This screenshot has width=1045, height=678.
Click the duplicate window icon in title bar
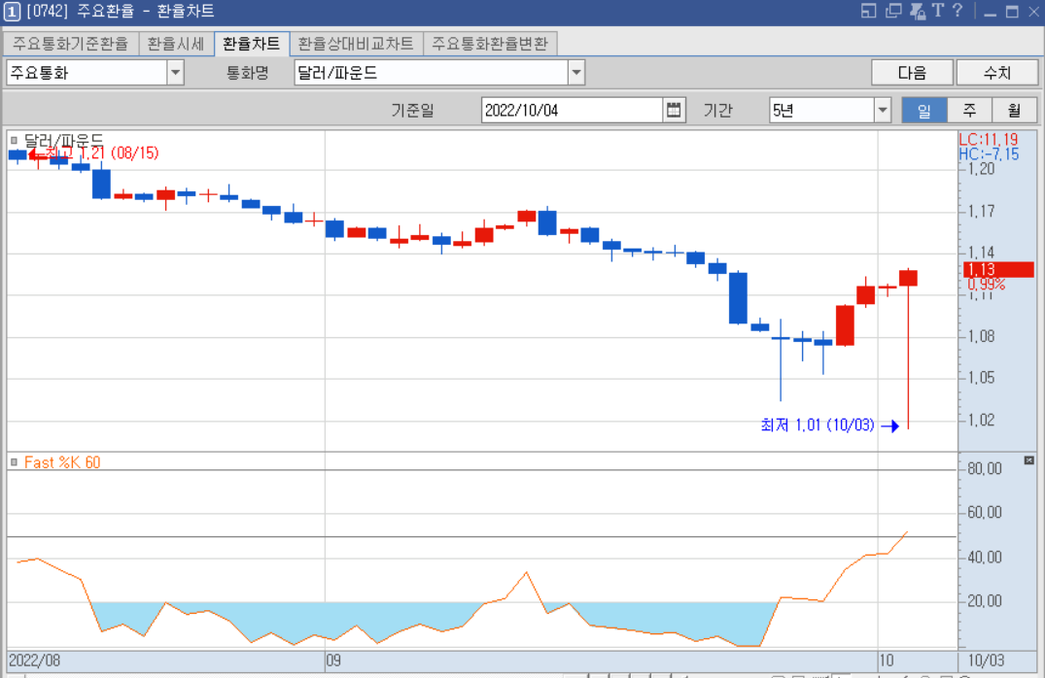[x=893, y=11]
